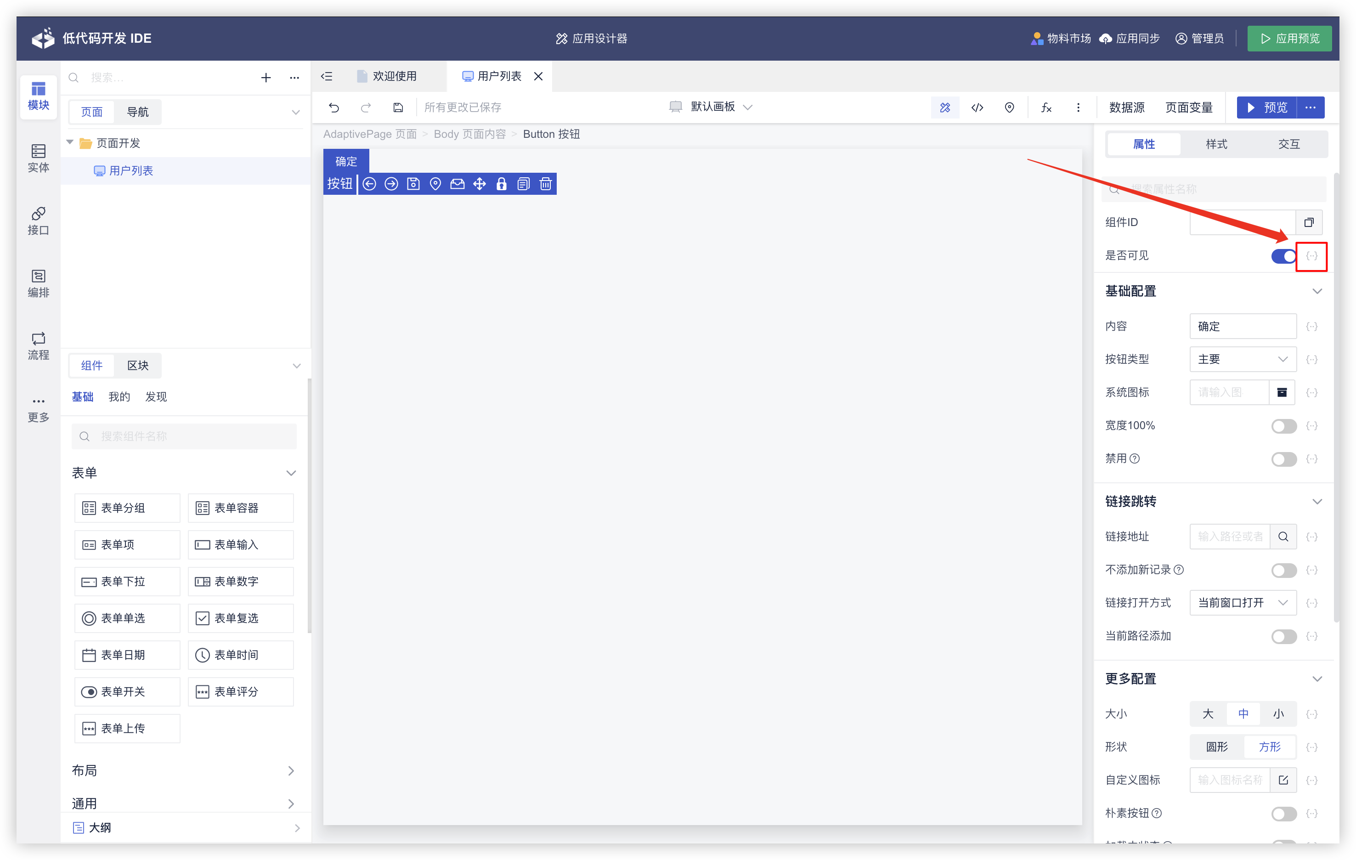Click the save icon in editor toolbar
1356x860 pixels.
pos(398,107)
